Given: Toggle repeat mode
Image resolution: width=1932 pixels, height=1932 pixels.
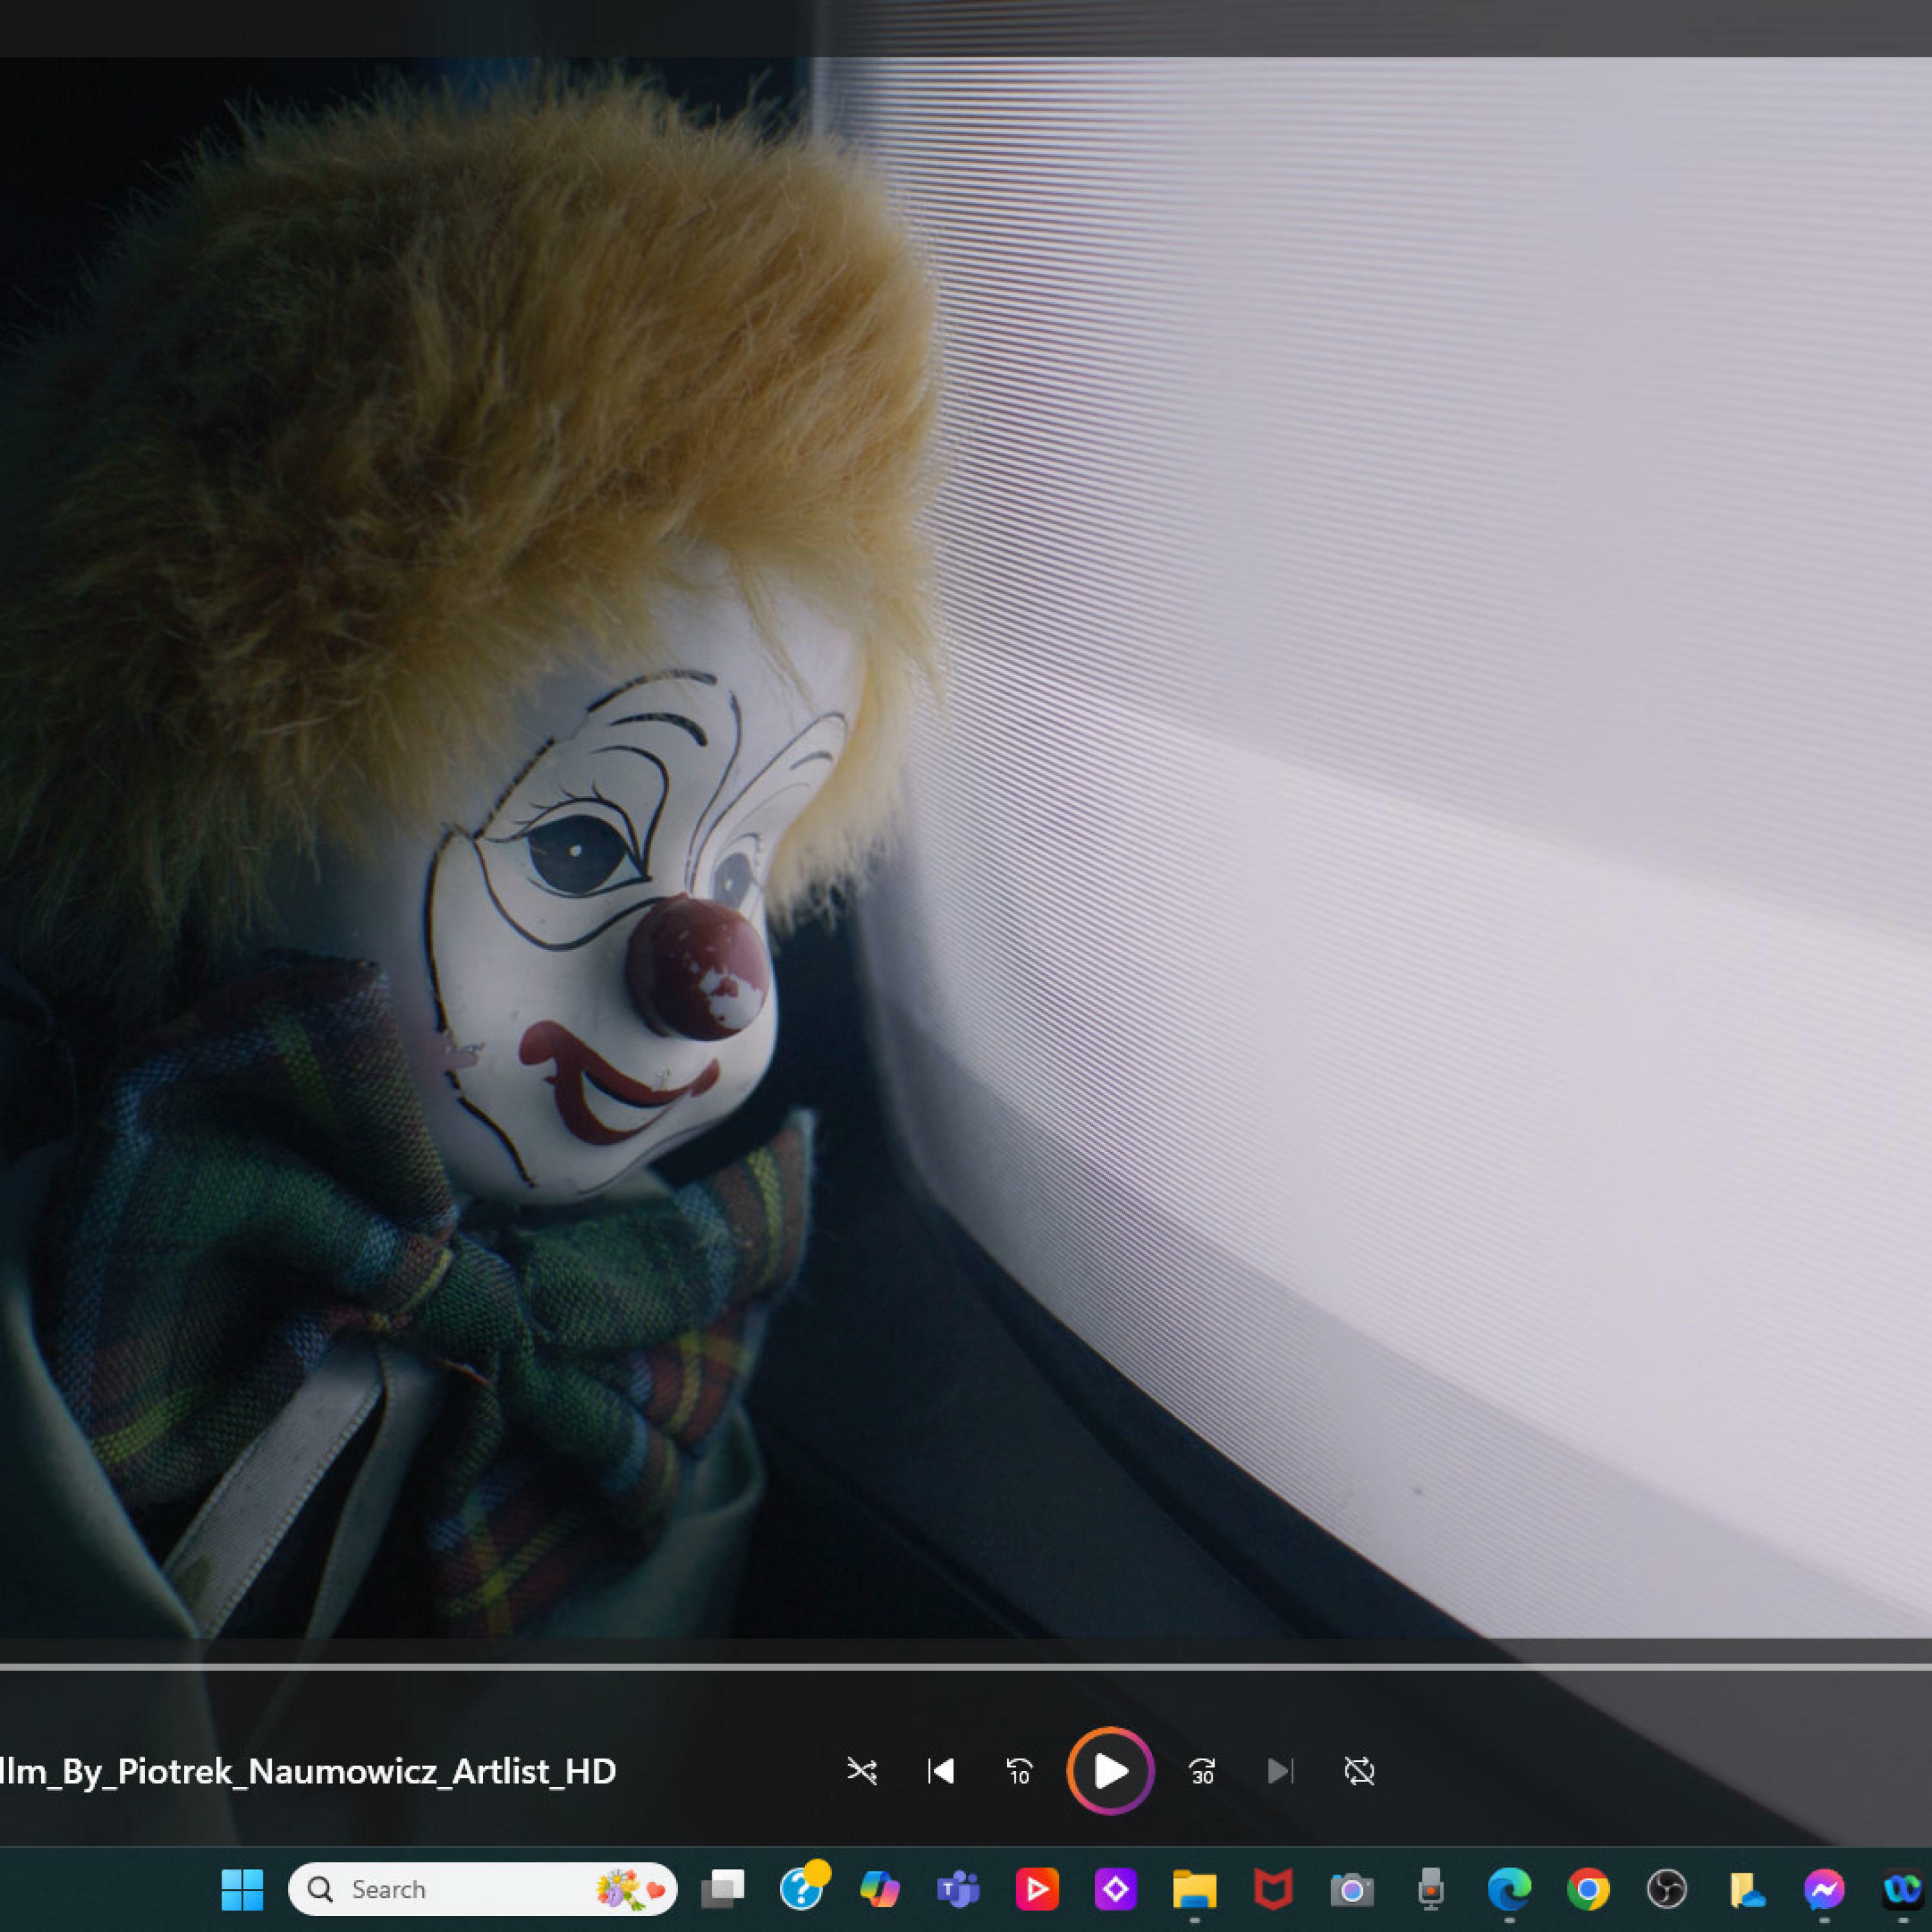Looking at the screenshot, I should pyautogui.click(x=1359, y=1771).
